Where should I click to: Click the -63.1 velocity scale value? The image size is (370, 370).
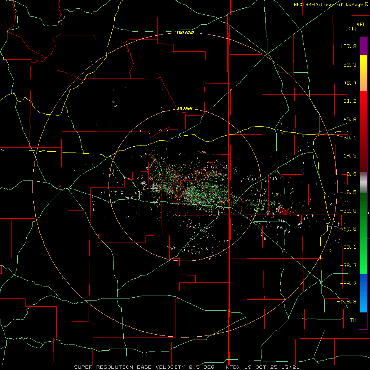[x=348, y=247]
